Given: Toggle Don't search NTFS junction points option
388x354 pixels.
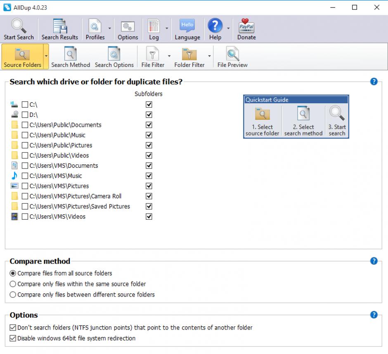Looking at the screenshot, I should point(13,328).
